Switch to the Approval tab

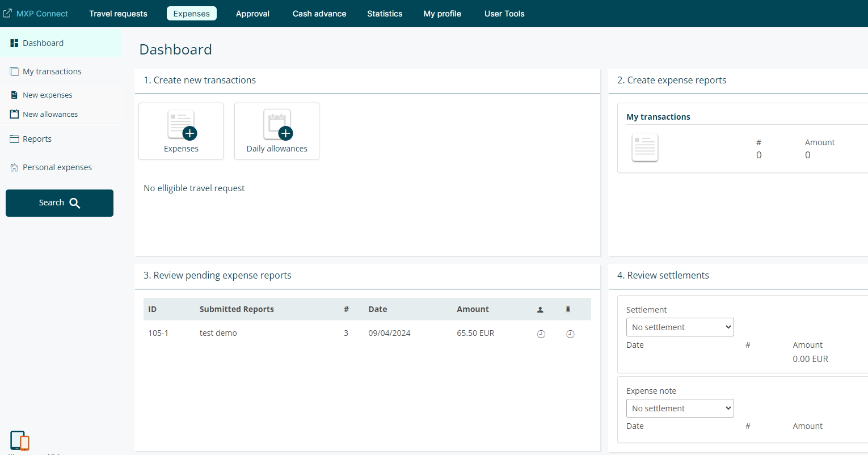pos(252,14)
